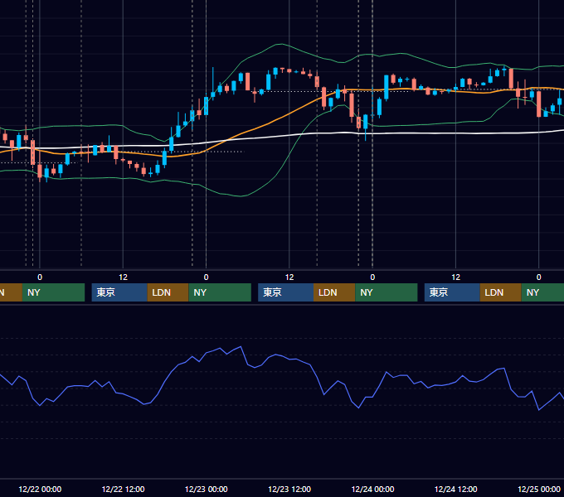
Task: Click the 12/24 12:00 date label
Action: point(455,489)
